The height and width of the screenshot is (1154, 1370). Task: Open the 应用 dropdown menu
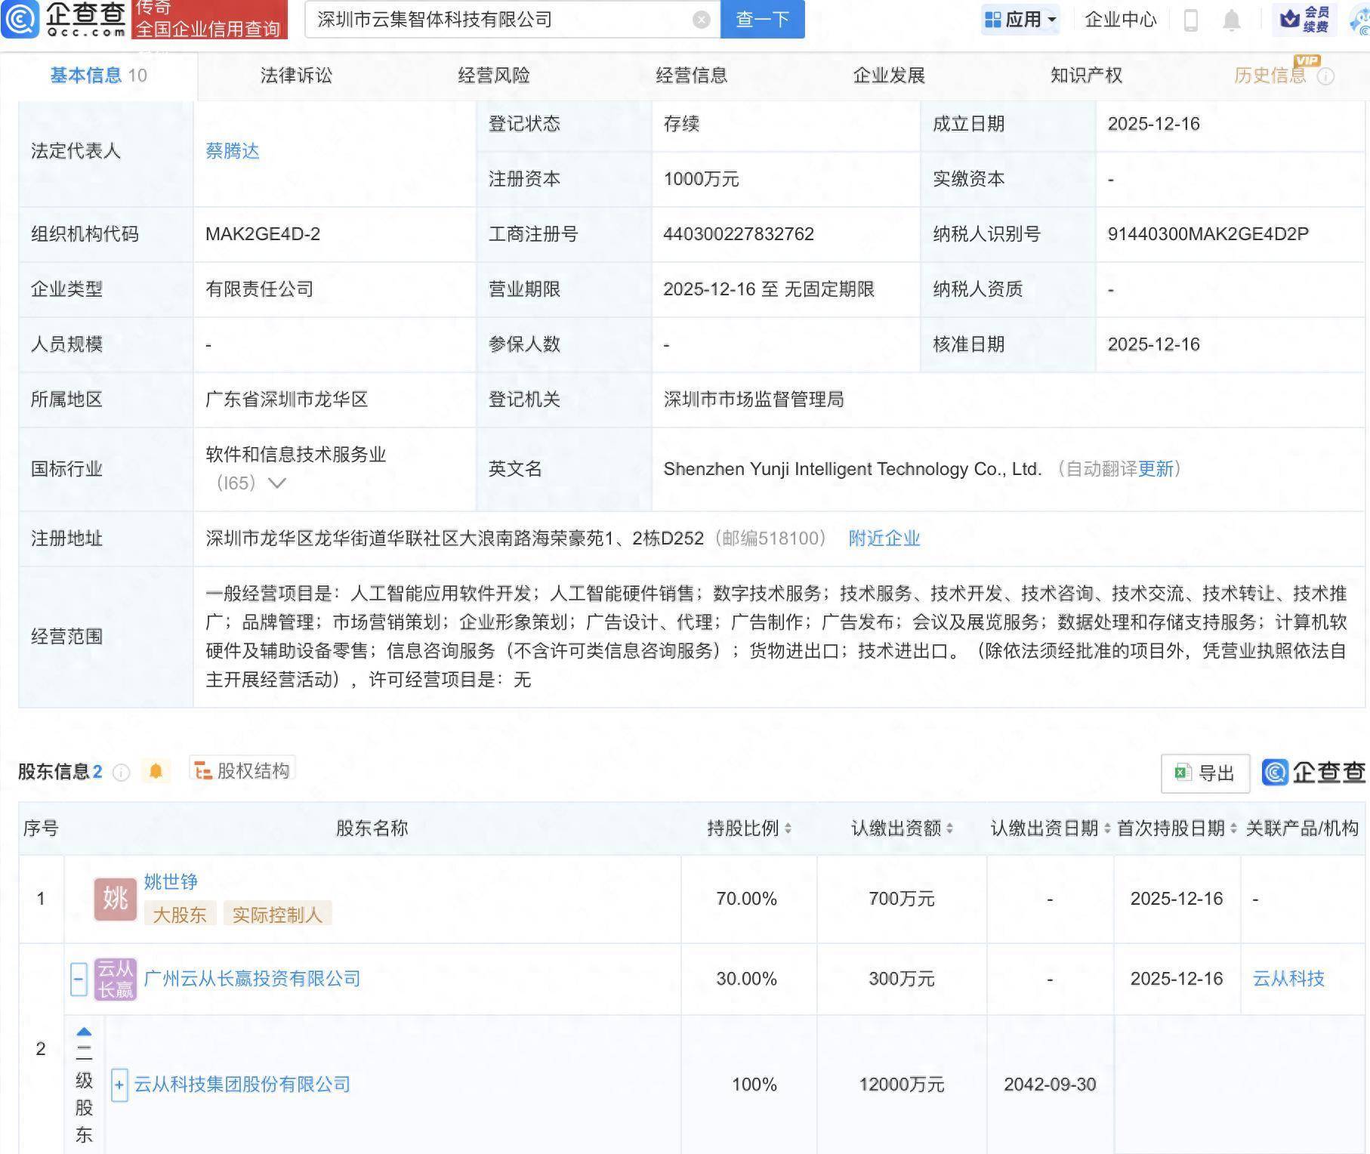point(1021,20)
